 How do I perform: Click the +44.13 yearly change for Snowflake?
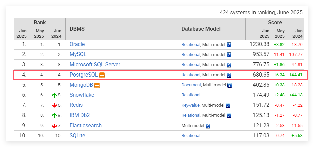click(296, 95)
